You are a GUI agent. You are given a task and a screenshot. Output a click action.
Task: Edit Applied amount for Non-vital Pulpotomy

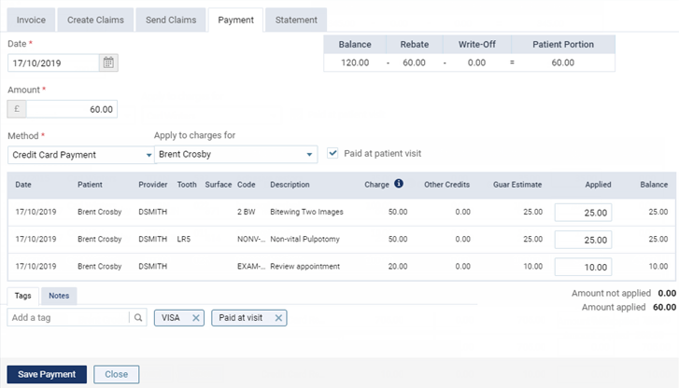pyautogui.click(x=583, y=240)
